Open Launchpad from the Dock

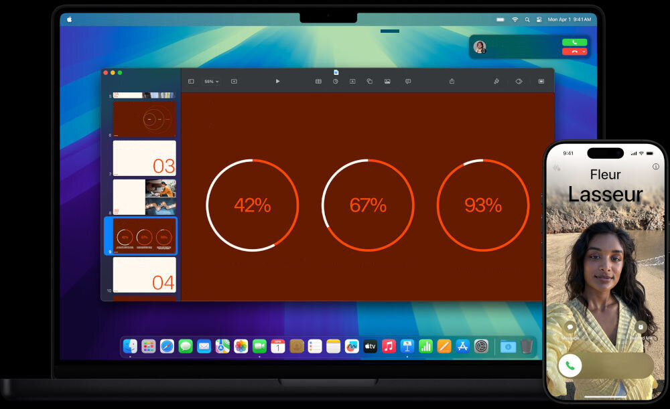[x=149, y=346]
